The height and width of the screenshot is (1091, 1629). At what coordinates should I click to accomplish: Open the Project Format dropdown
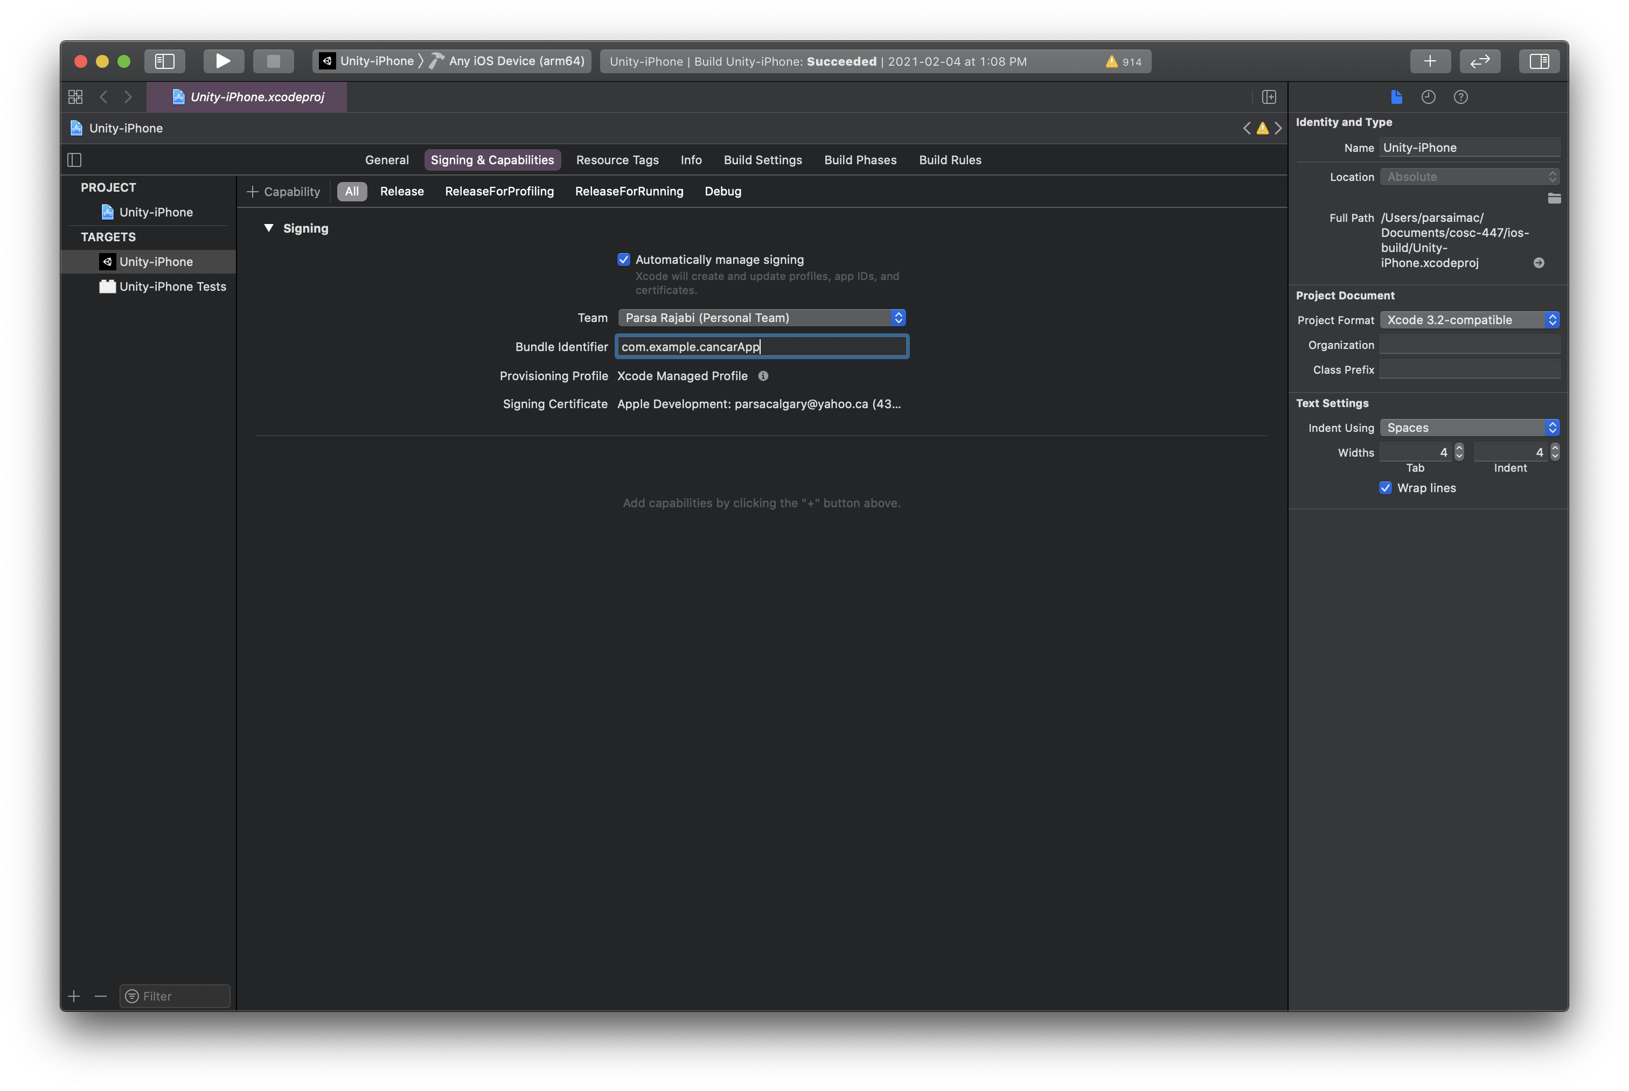(1469, 320)
